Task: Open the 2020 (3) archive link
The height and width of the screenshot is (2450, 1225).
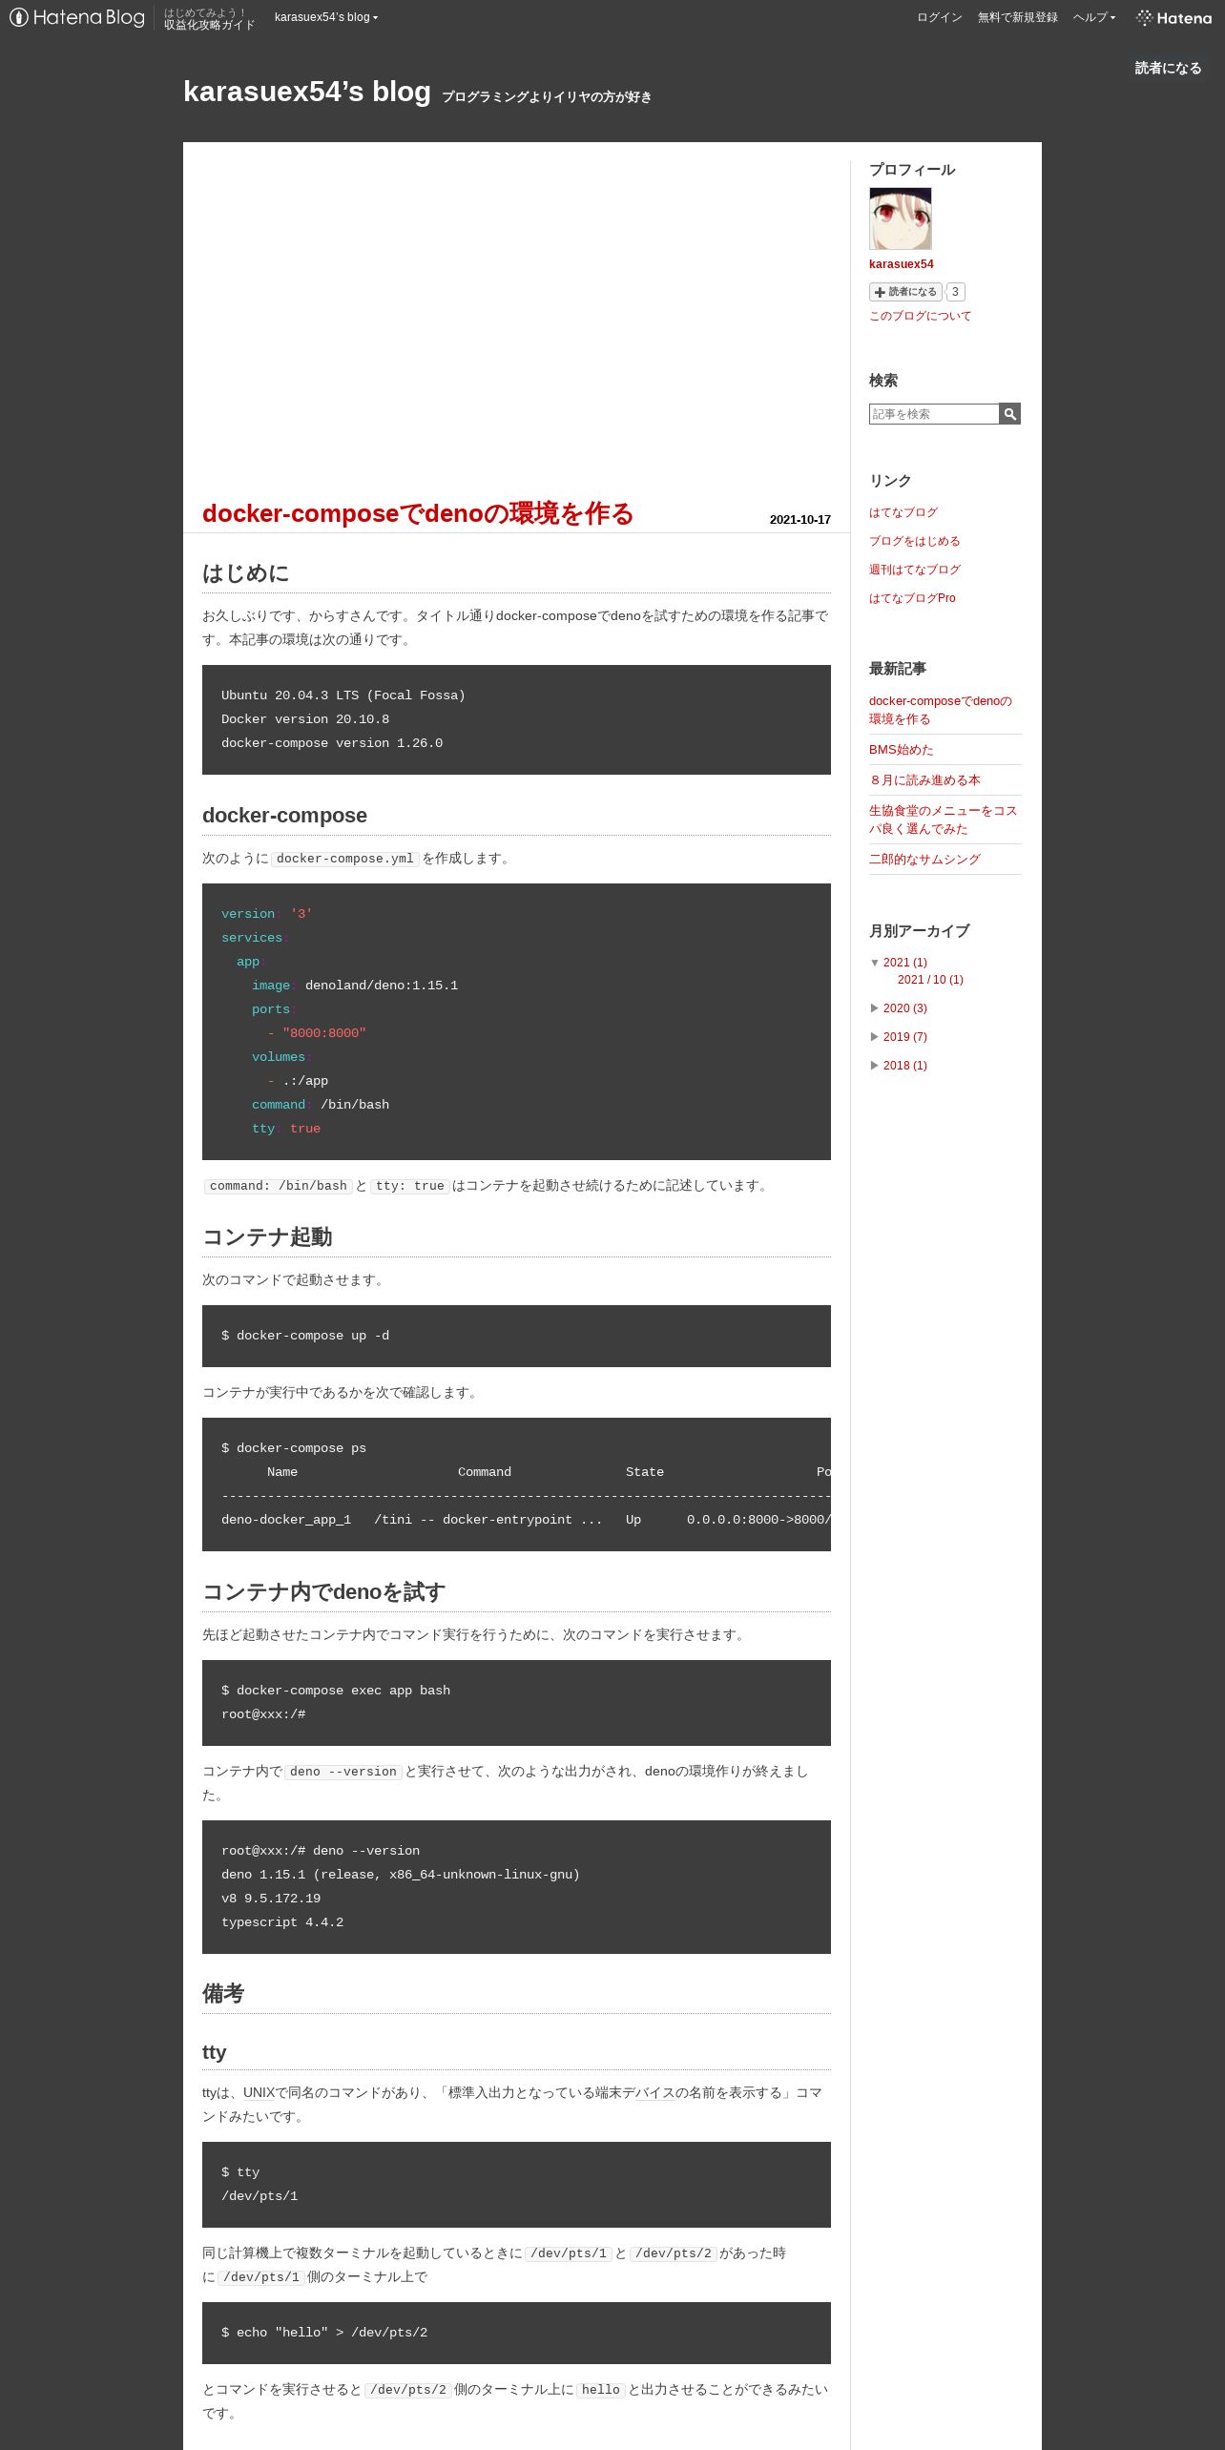Action: tap(904, 1008)
